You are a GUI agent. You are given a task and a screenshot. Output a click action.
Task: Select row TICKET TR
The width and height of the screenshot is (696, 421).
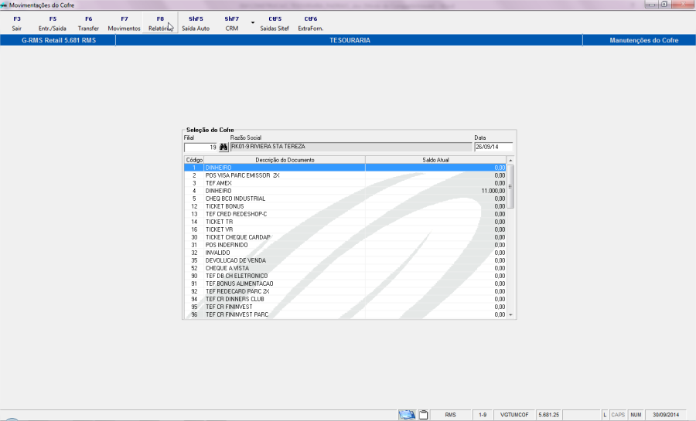tap(345, 222)
